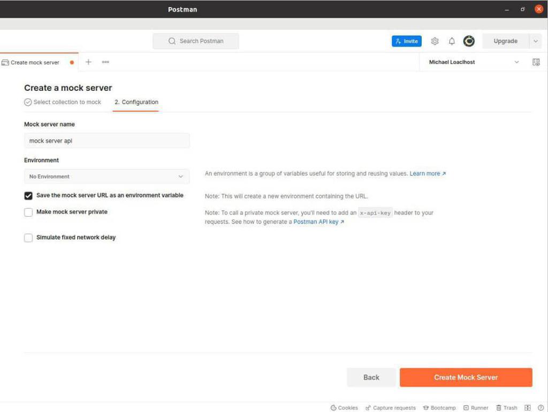Open the Learn more link
Screen dimensions: 548x412
(428, 173)
